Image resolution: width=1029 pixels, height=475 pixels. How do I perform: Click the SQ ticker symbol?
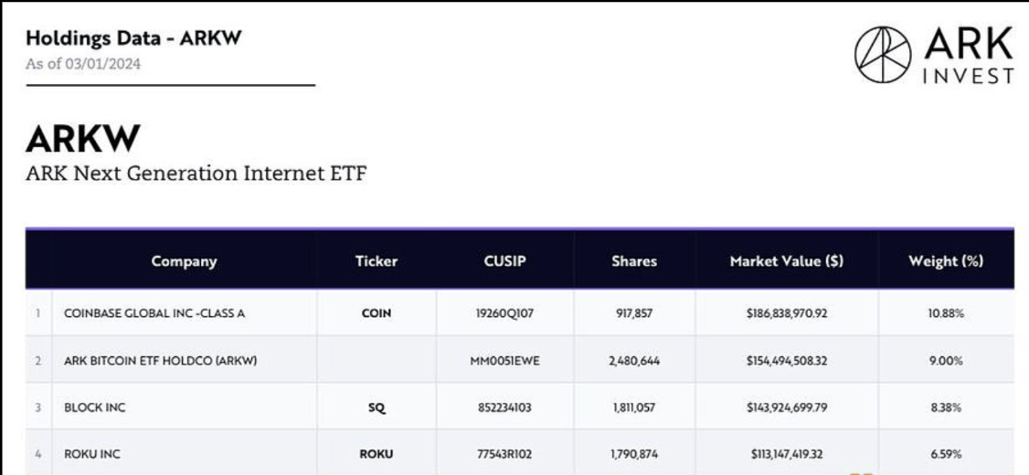pos(377,408)
